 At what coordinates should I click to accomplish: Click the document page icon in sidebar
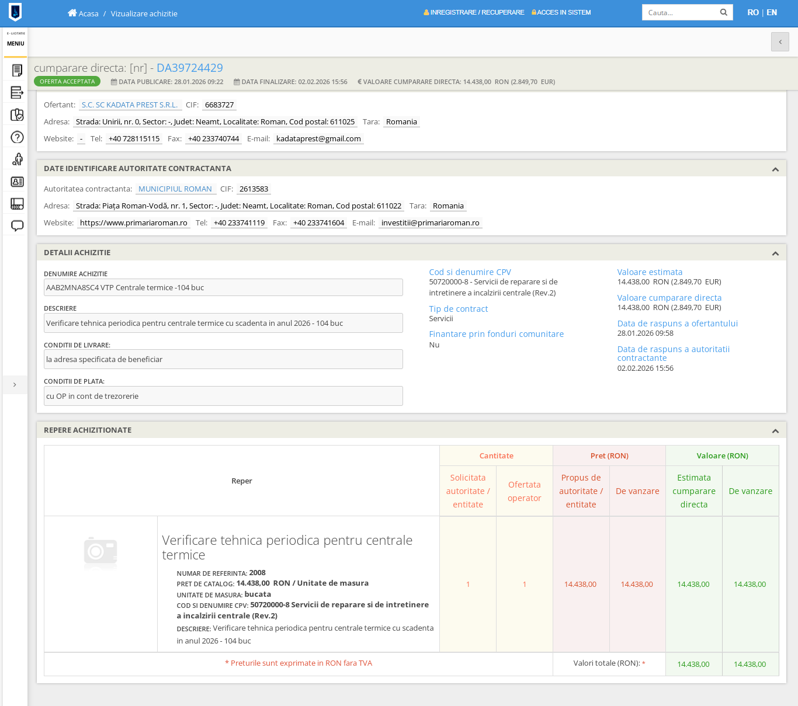click(17, 71)
